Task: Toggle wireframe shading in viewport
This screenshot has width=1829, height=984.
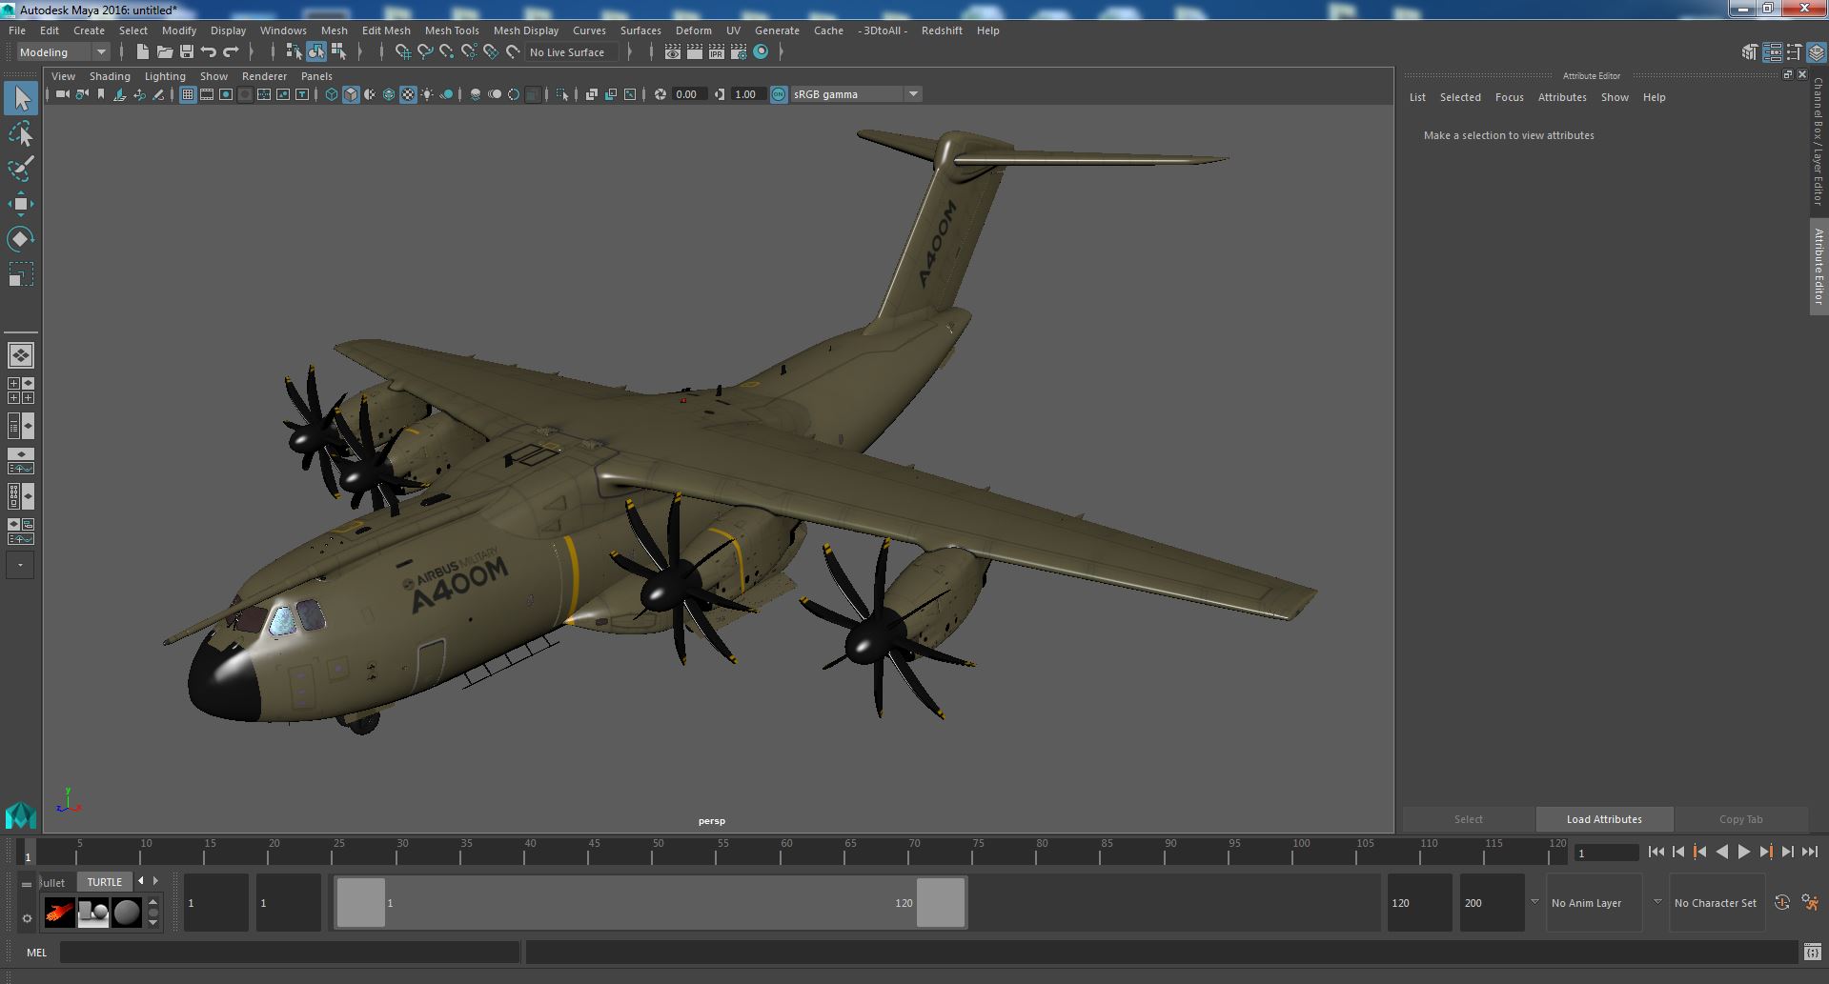Action: tap(332, 94)
